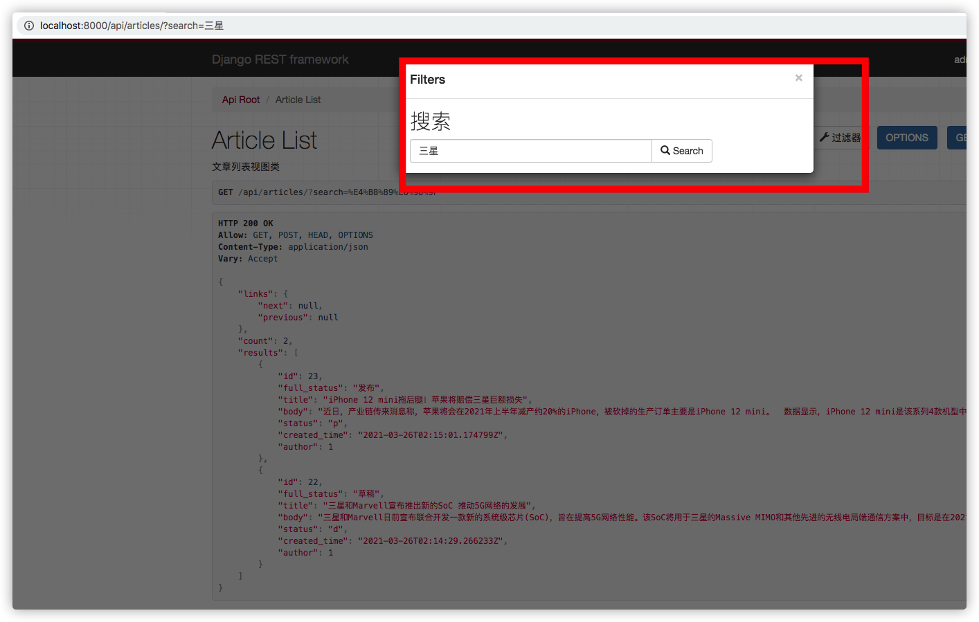Click the iPhone 12 mini article title
979x622 pixels.
[426, 400]
